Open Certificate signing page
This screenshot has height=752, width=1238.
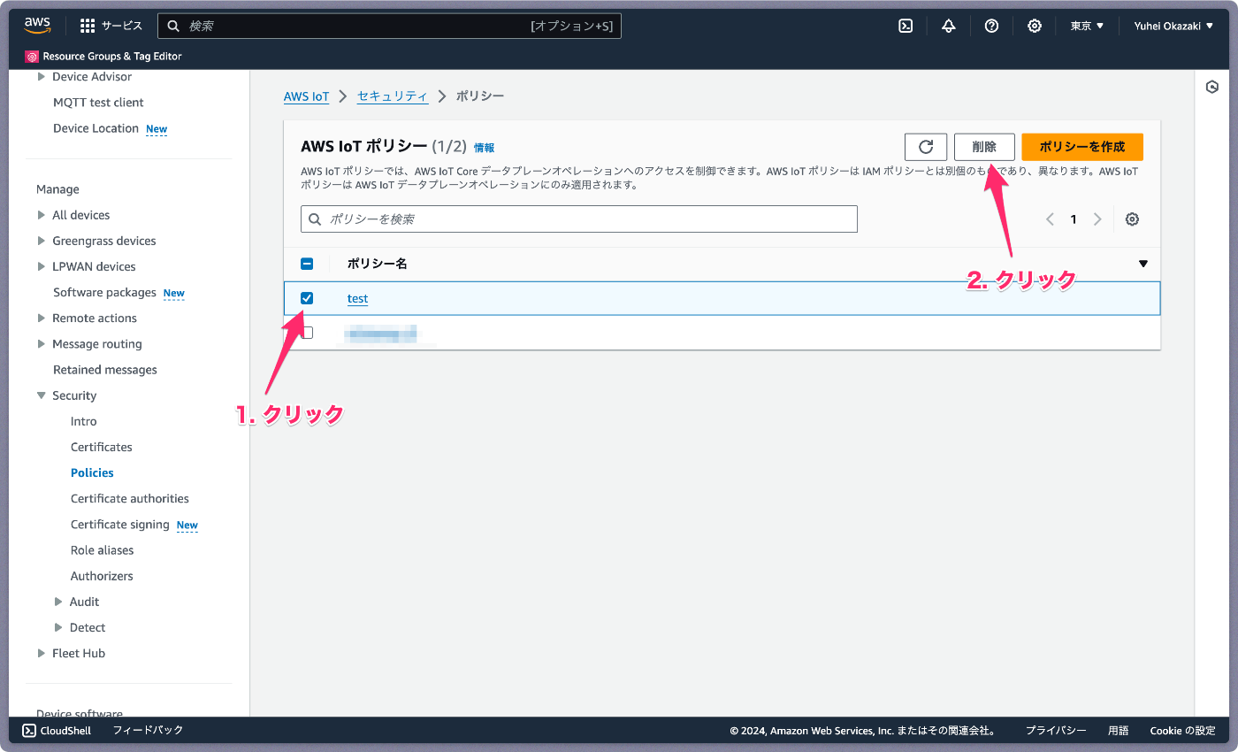click(x=120, y=525)
